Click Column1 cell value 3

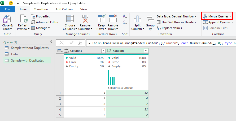pos(85,104)
